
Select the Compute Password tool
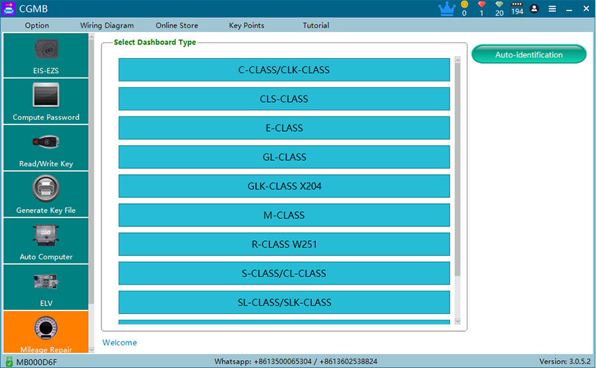pos(46,102)
